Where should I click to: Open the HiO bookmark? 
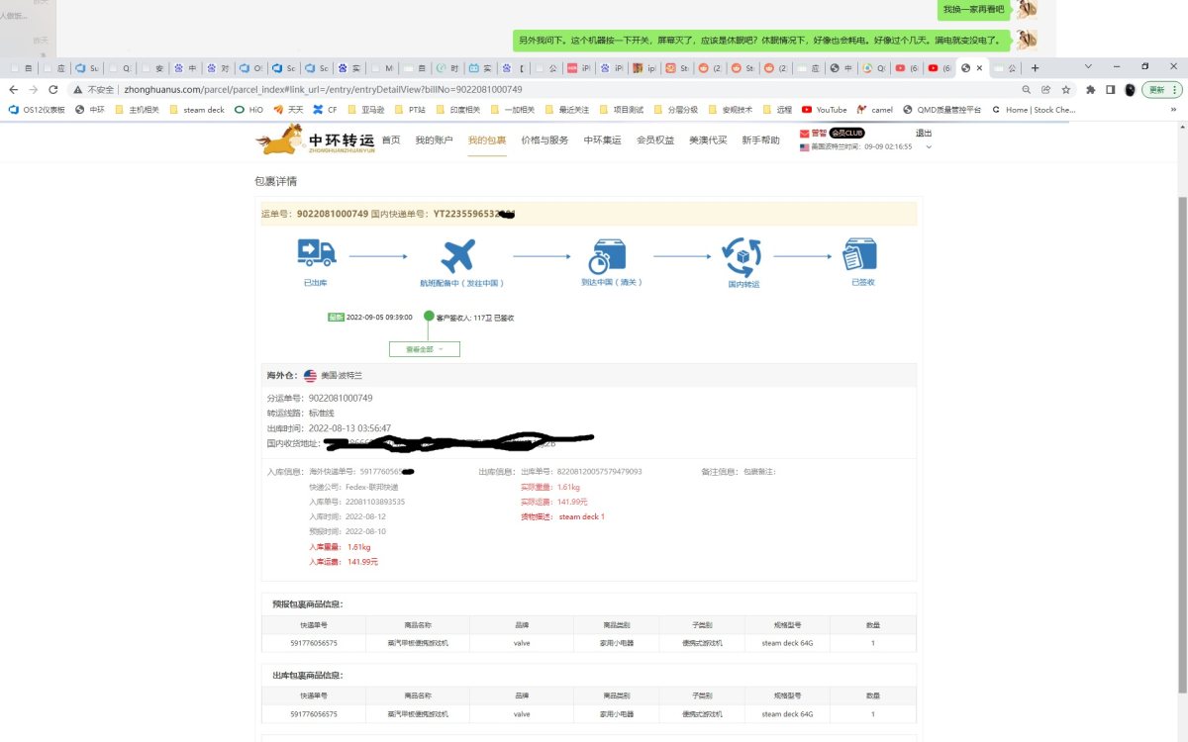[249, 110]
